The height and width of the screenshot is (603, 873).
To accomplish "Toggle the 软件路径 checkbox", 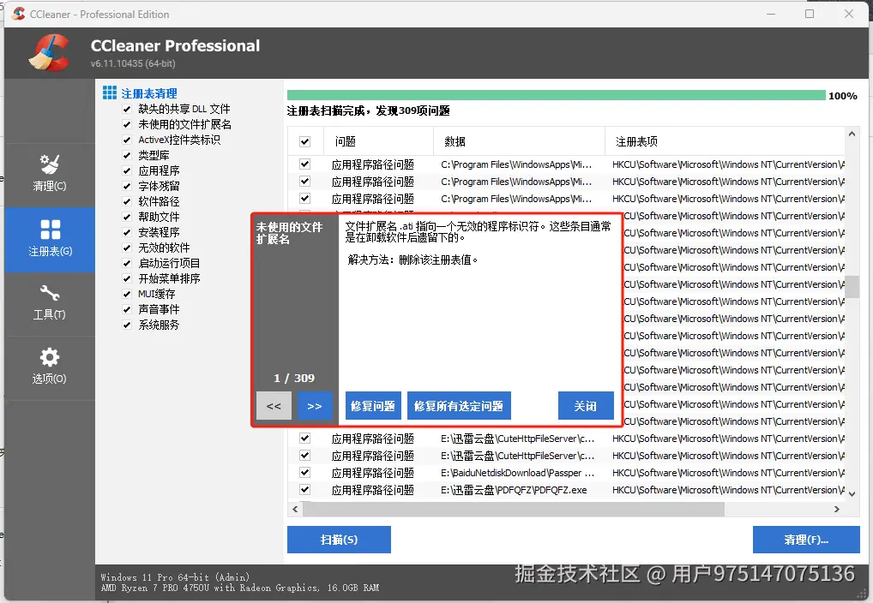I will [127, 201].
